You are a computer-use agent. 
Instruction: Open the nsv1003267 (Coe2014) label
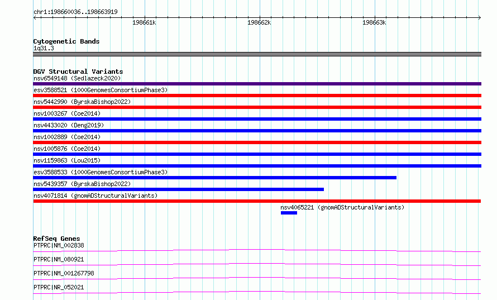coord(67,113)
